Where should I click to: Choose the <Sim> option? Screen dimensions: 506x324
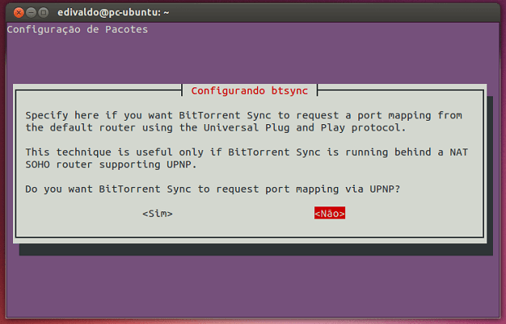click(158, 214)
